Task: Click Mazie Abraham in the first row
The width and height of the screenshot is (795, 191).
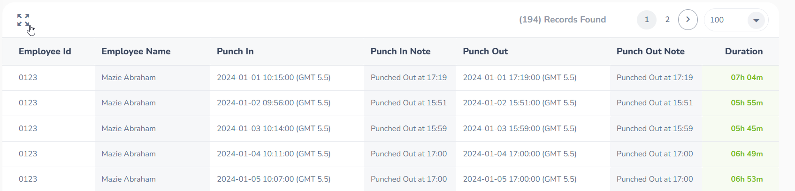Action: (129, 78)
